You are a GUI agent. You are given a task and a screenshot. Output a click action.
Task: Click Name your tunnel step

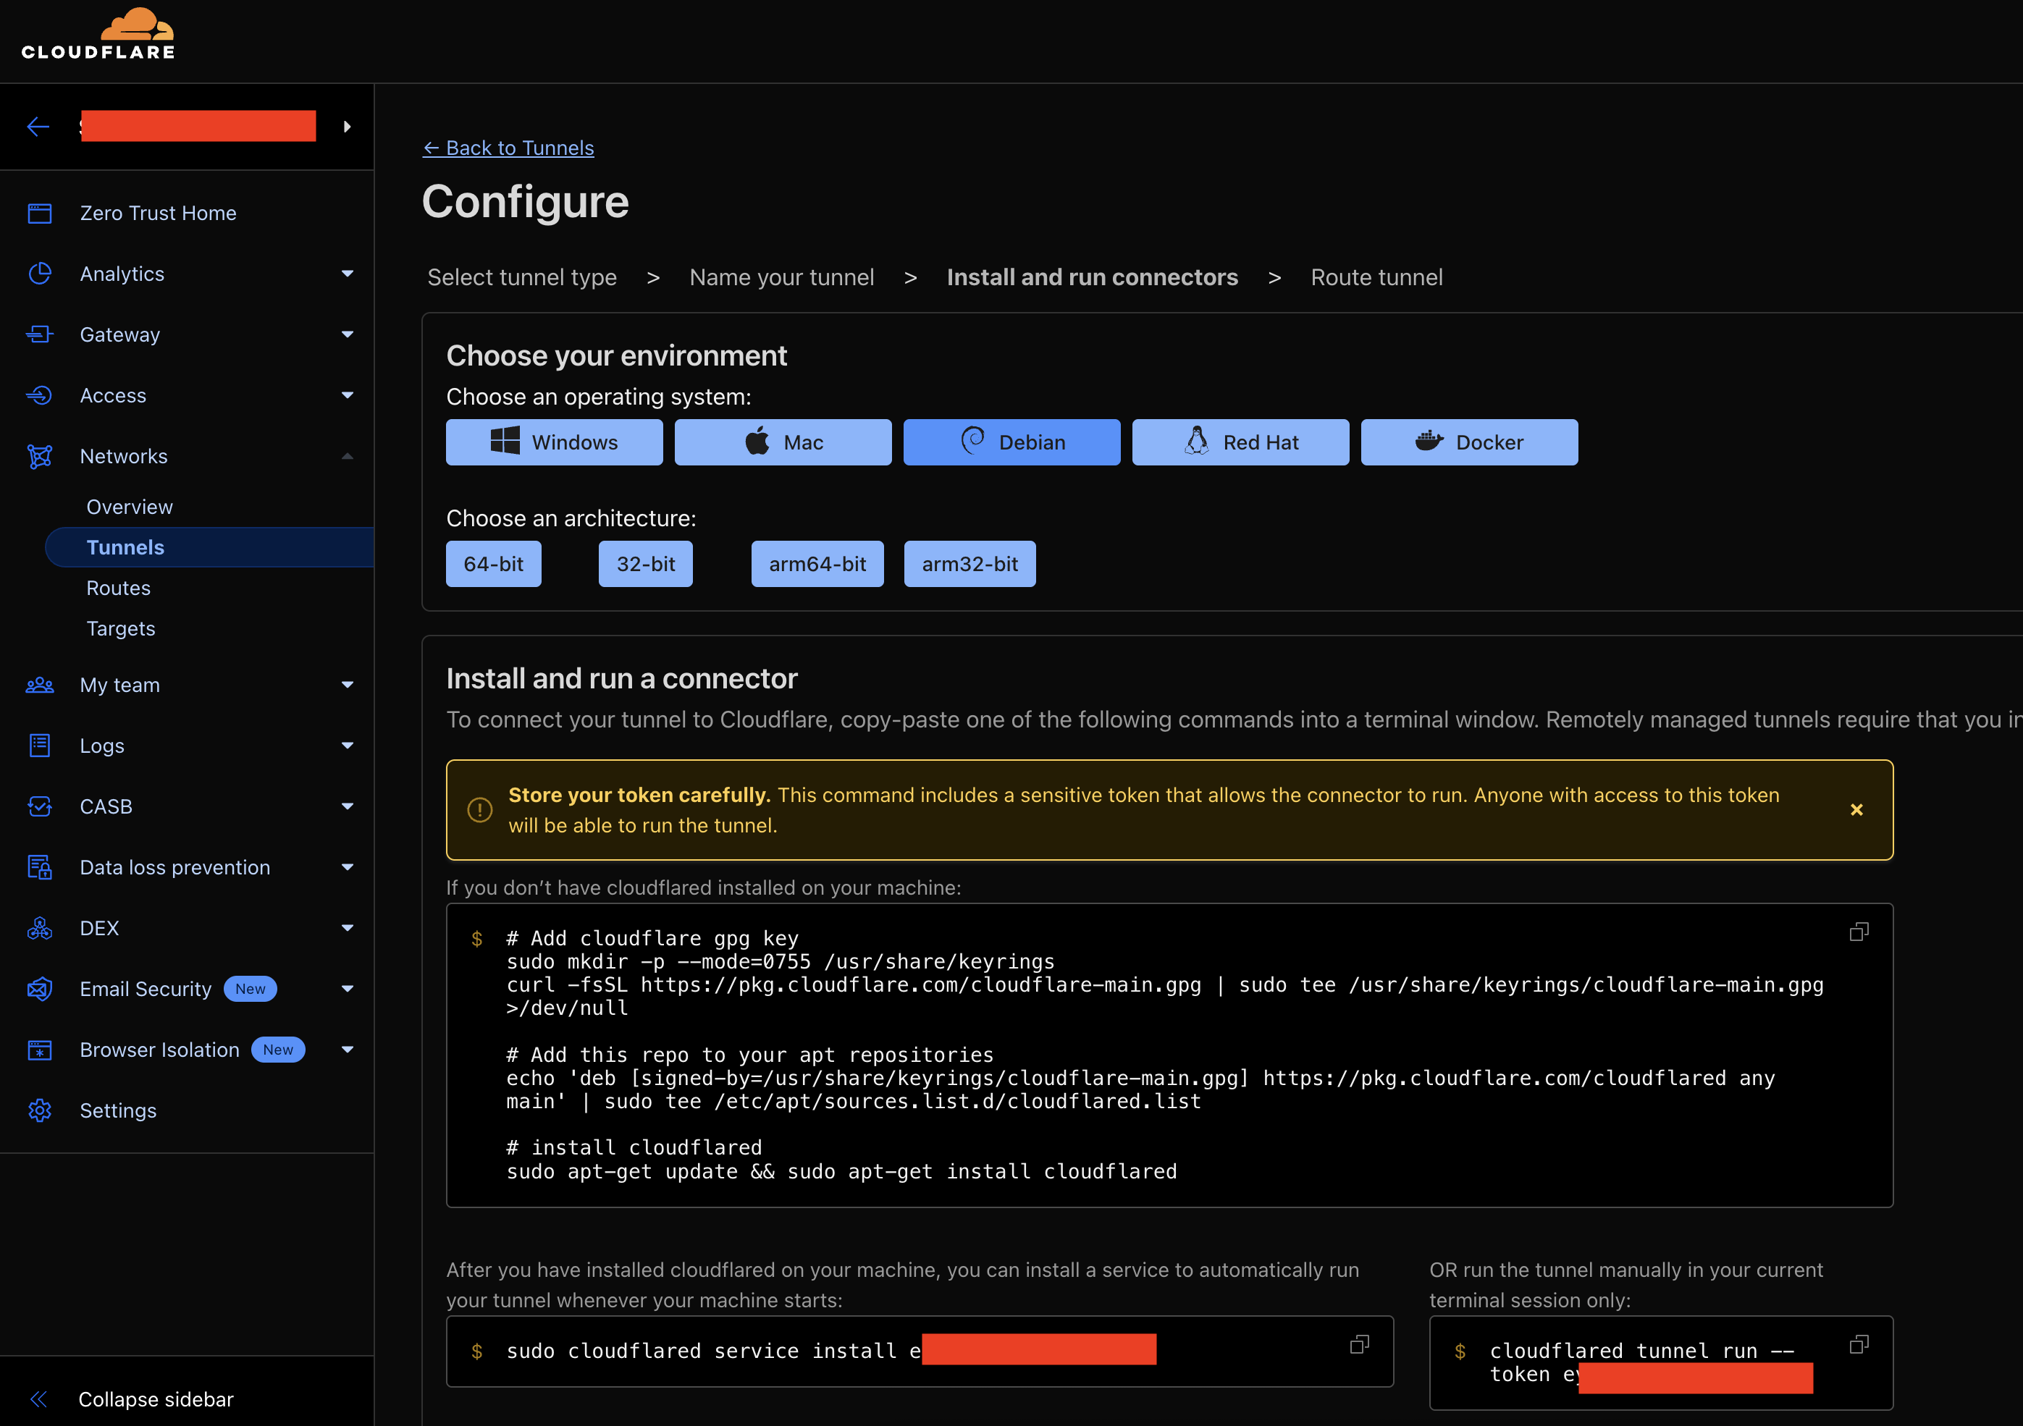click(781, 277)
